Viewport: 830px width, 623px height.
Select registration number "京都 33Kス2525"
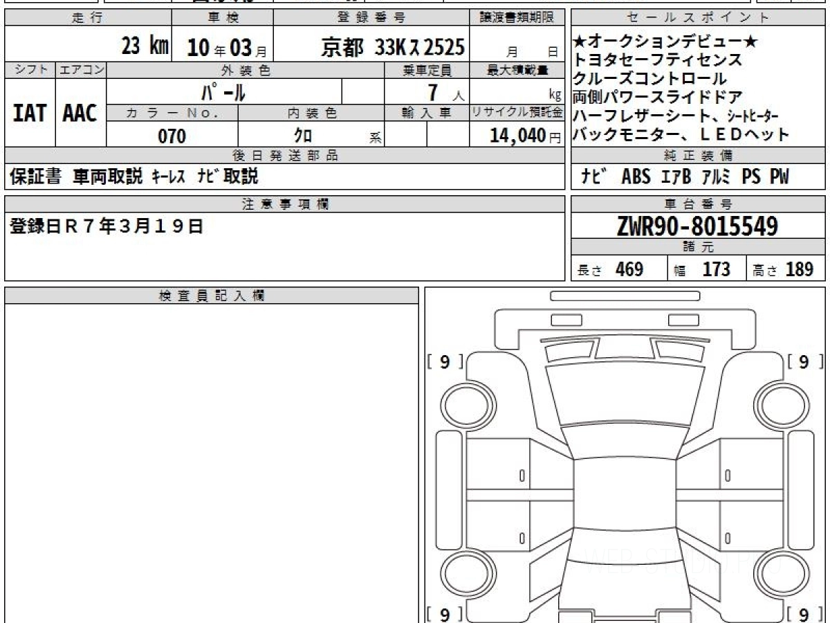coord(393,47)
